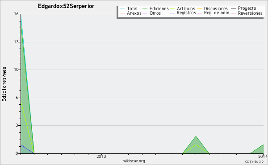
Task: Click the green Ediciones legend line swatch
Action: pos(145,8)
